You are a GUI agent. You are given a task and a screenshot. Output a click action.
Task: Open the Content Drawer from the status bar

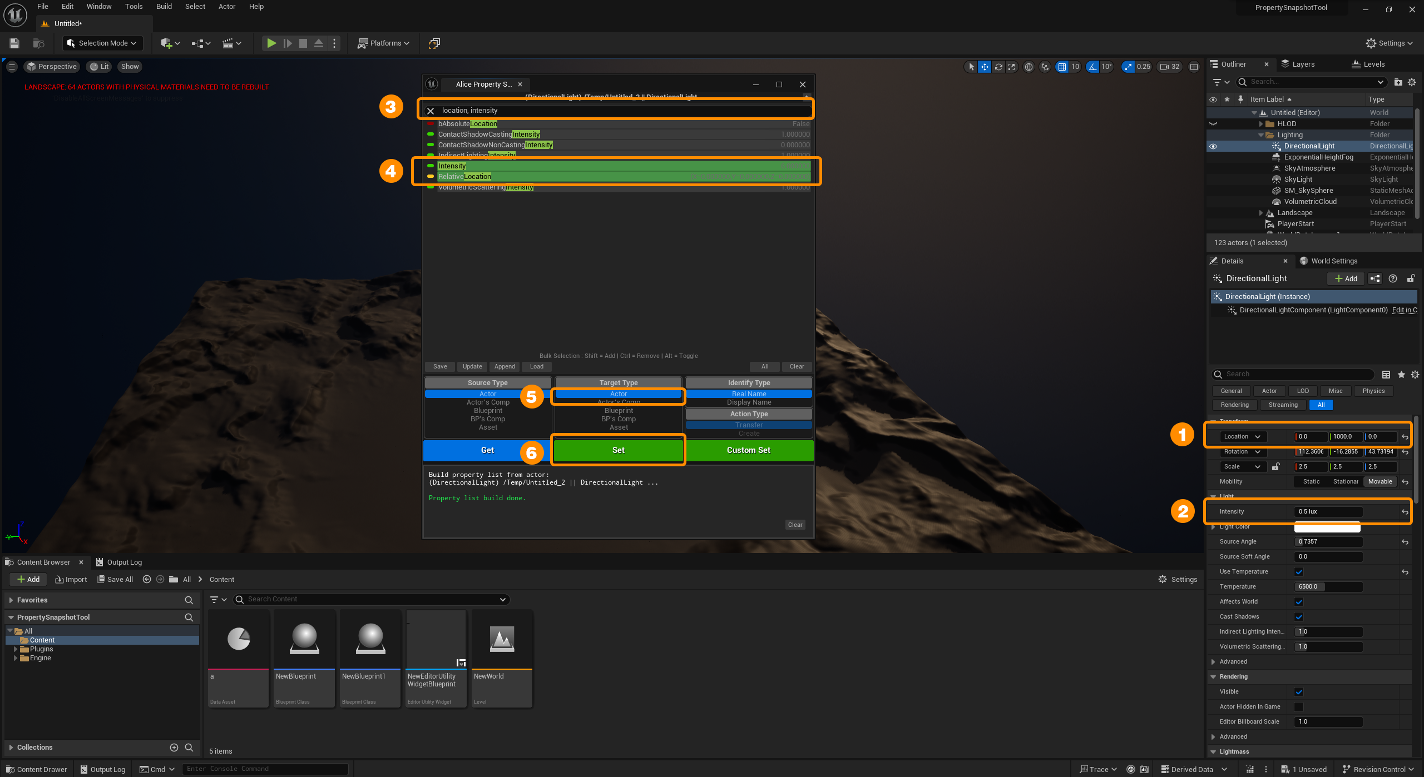click(36, 769)
